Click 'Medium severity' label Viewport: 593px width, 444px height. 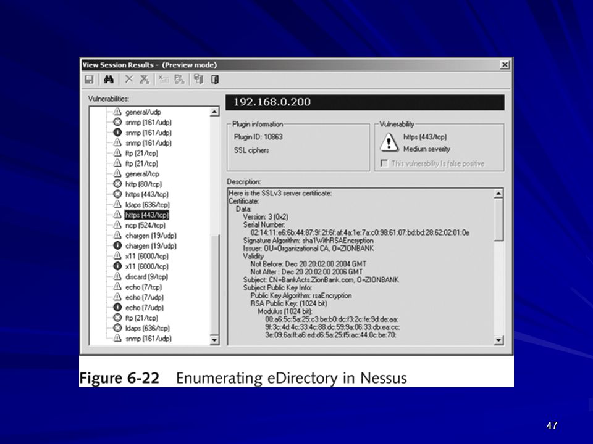(427, 149)
